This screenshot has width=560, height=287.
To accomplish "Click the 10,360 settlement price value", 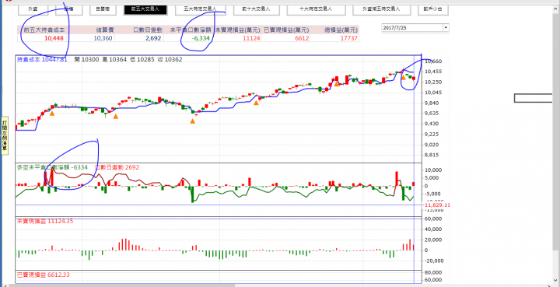I will click(x=103, y=38).
